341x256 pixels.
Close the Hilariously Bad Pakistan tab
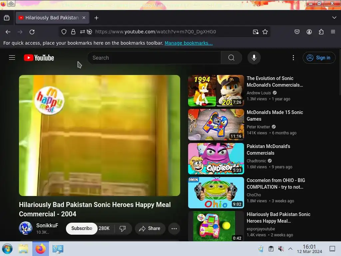[x=84, y=18]
